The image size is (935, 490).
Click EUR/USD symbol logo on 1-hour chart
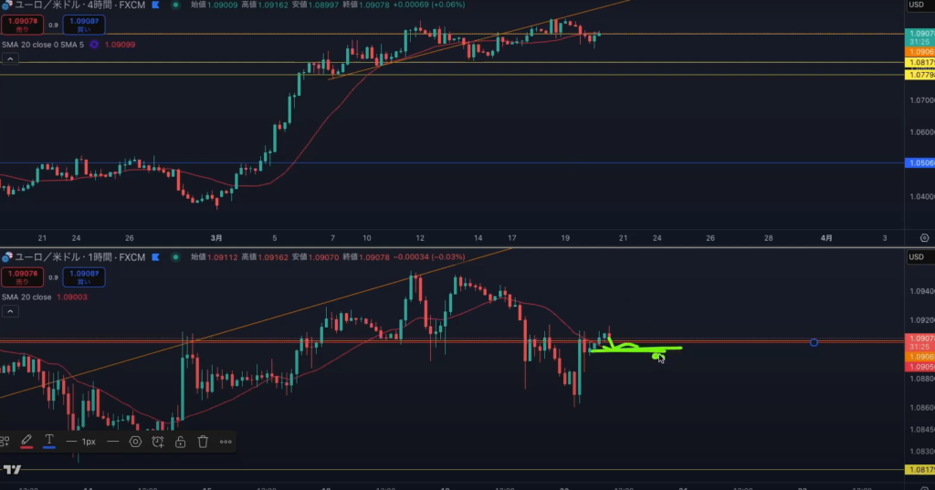[7, 257]
